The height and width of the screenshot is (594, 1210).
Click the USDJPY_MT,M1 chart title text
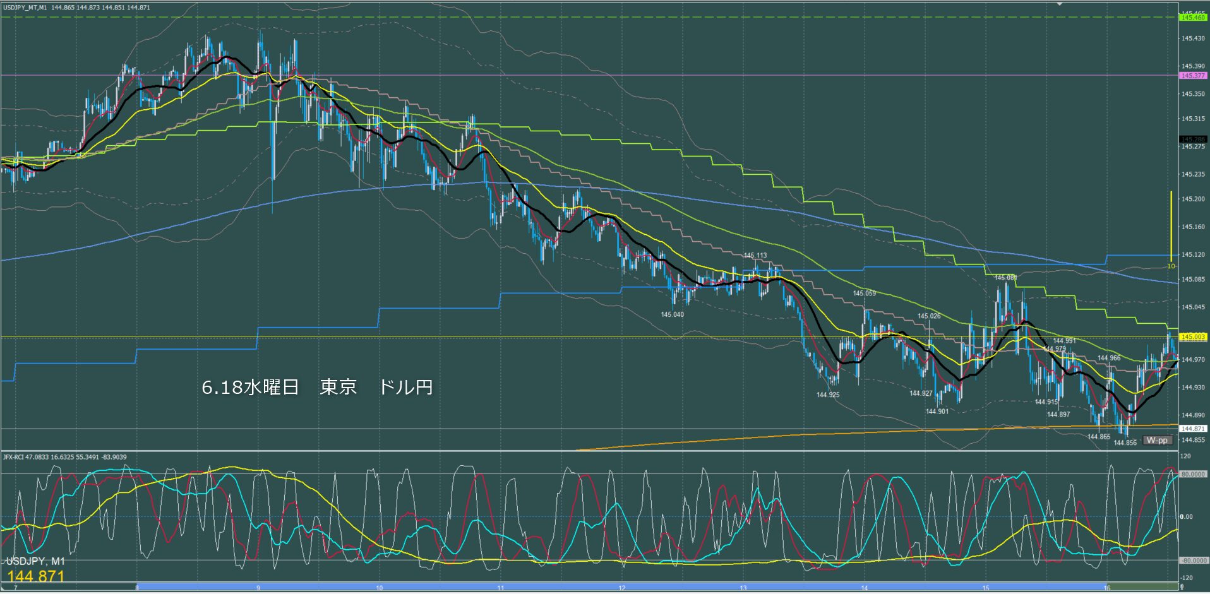pyautogui.click(x=25, y=8)
